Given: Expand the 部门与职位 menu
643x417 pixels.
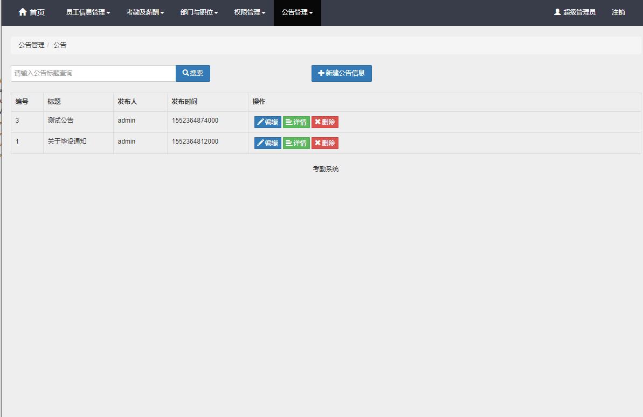Looking at the screenshot, I should pos(199,12).
